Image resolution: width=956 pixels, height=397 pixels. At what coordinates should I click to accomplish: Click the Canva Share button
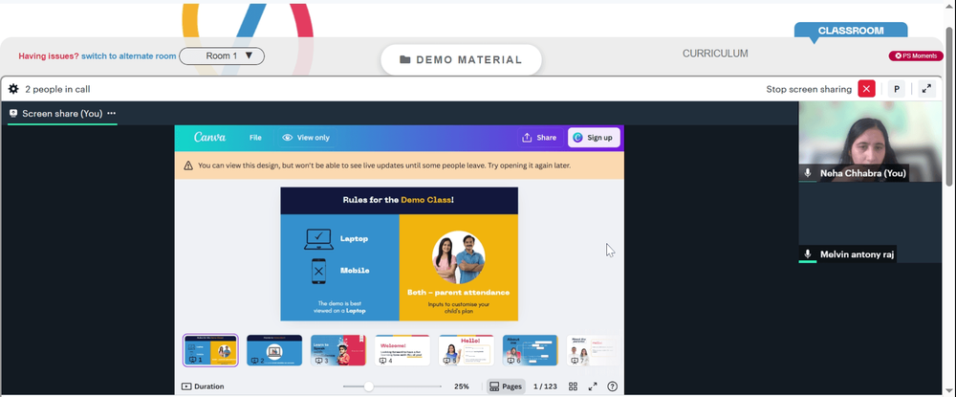(539, 138)
